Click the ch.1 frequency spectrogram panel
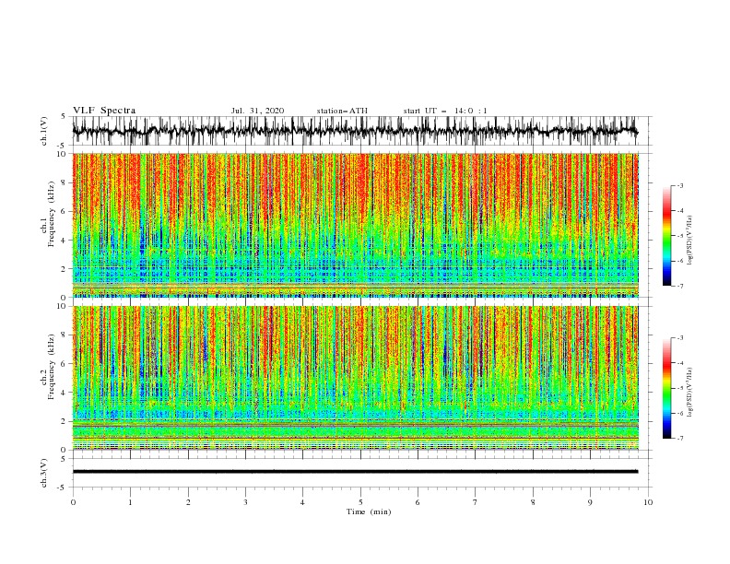Viewport: 730px width, 564px height. 356,225
